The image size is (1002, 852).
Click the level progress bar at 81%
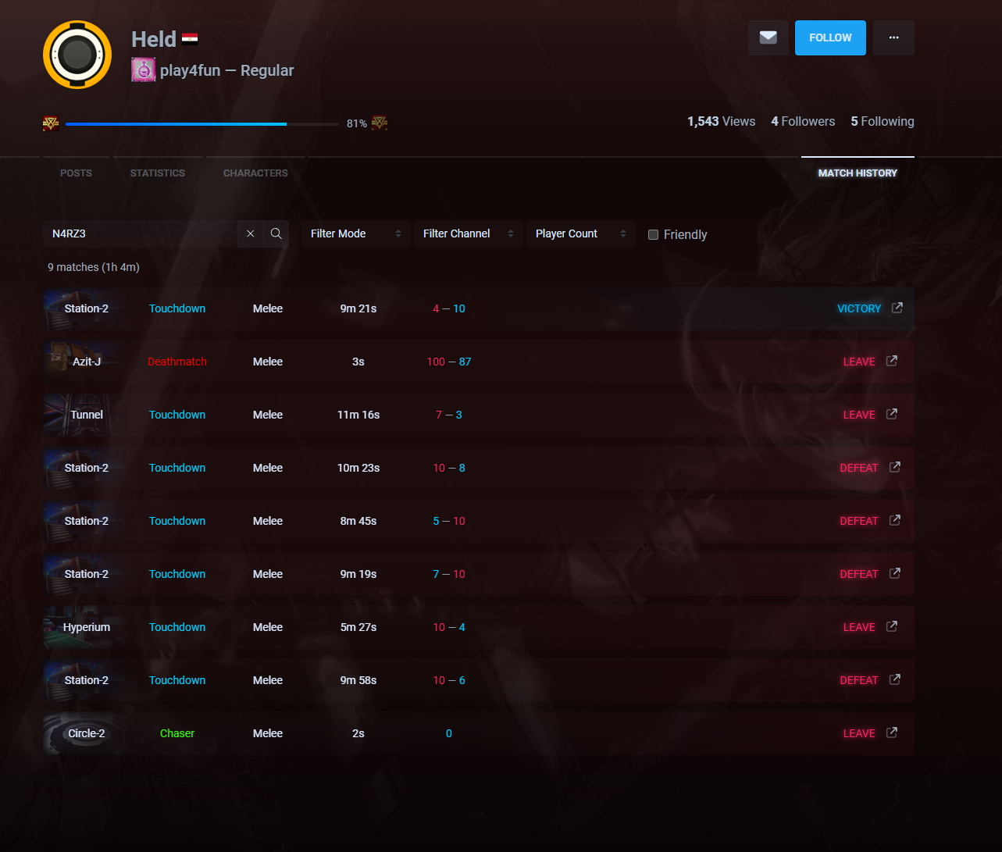pos(202,123)
